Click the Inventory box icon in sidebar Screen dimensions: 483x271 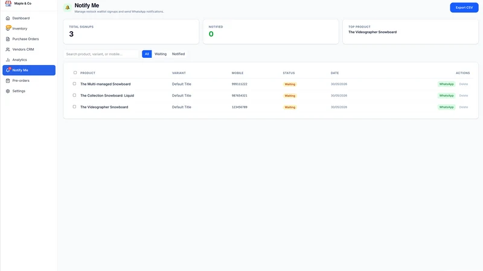[8, 28]
